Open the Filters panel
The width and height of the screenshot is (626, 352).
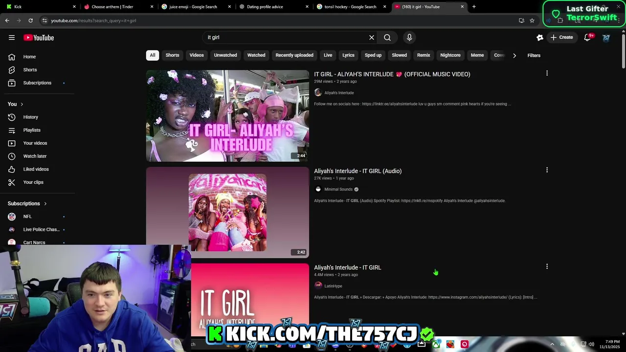click(x=534, y=55)
